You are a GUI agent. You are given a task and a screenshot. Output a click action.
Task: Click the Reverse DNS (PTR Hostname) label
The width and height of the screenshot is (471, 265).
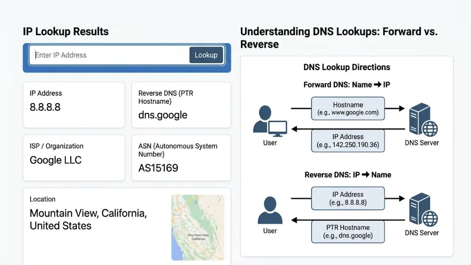166,97
